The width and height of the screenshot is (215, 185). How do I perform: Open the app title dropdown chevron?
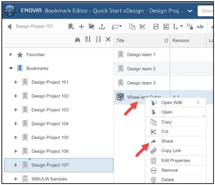pyautogui.click(x=190, y=11)
